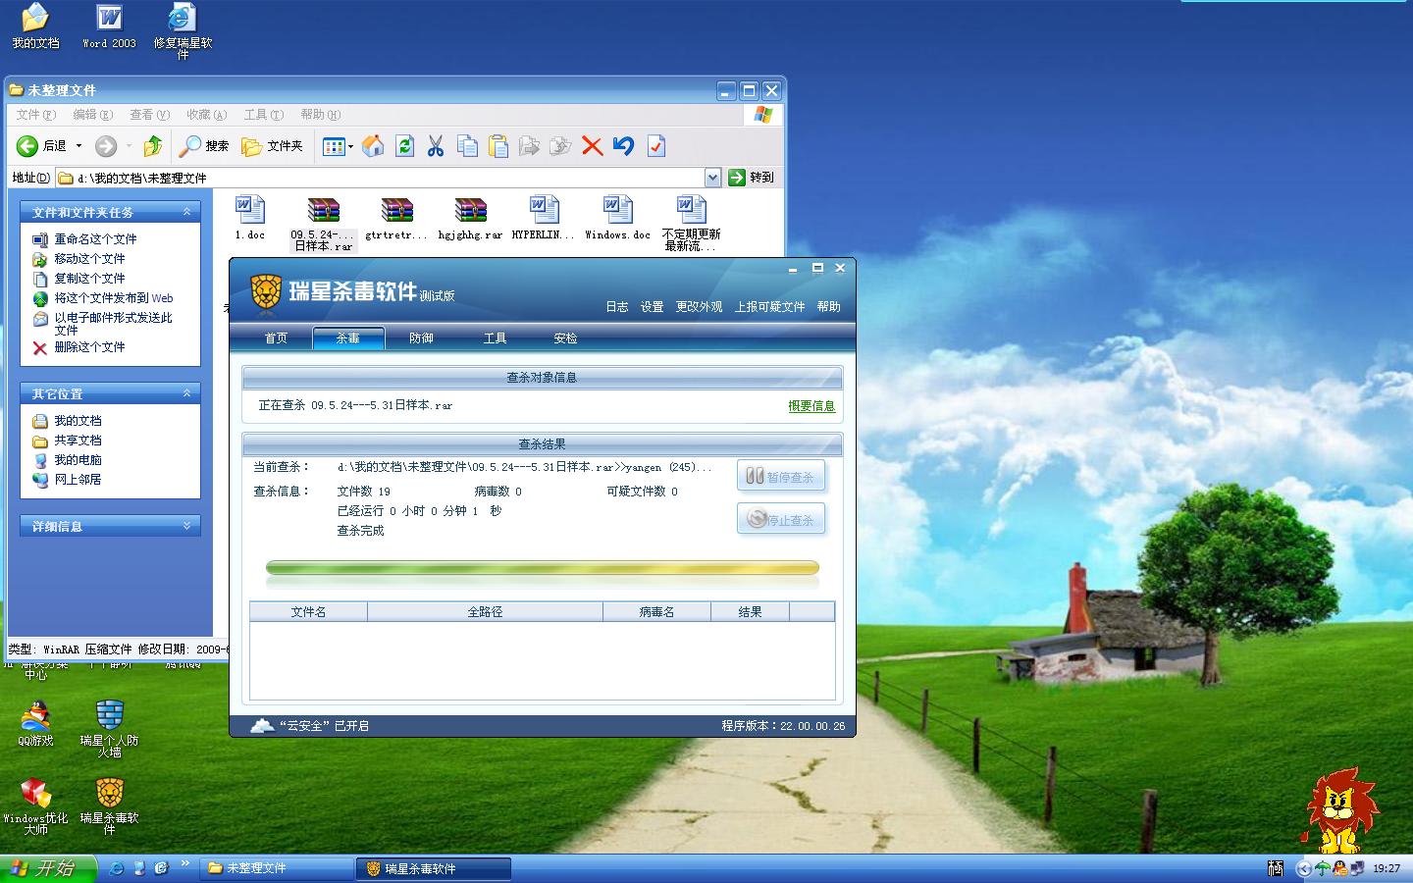
Task: Click the properties checkmark sheet icon
Action: pos(655,146)
